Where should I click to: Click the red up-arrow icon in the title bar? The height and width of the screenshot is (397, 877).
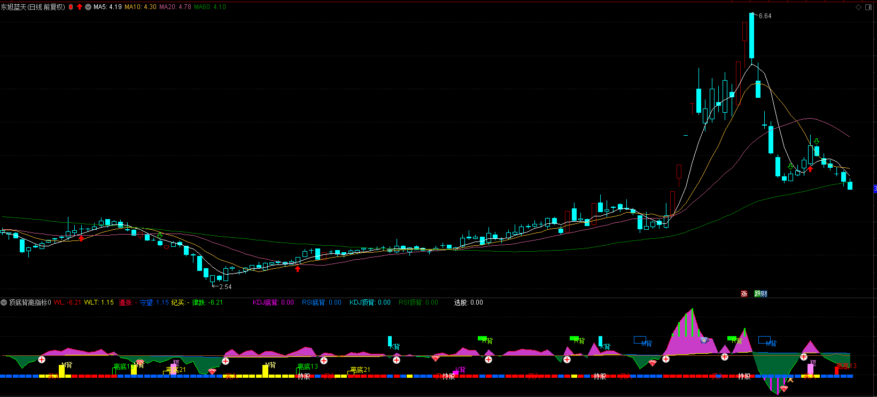coord(80,7)
